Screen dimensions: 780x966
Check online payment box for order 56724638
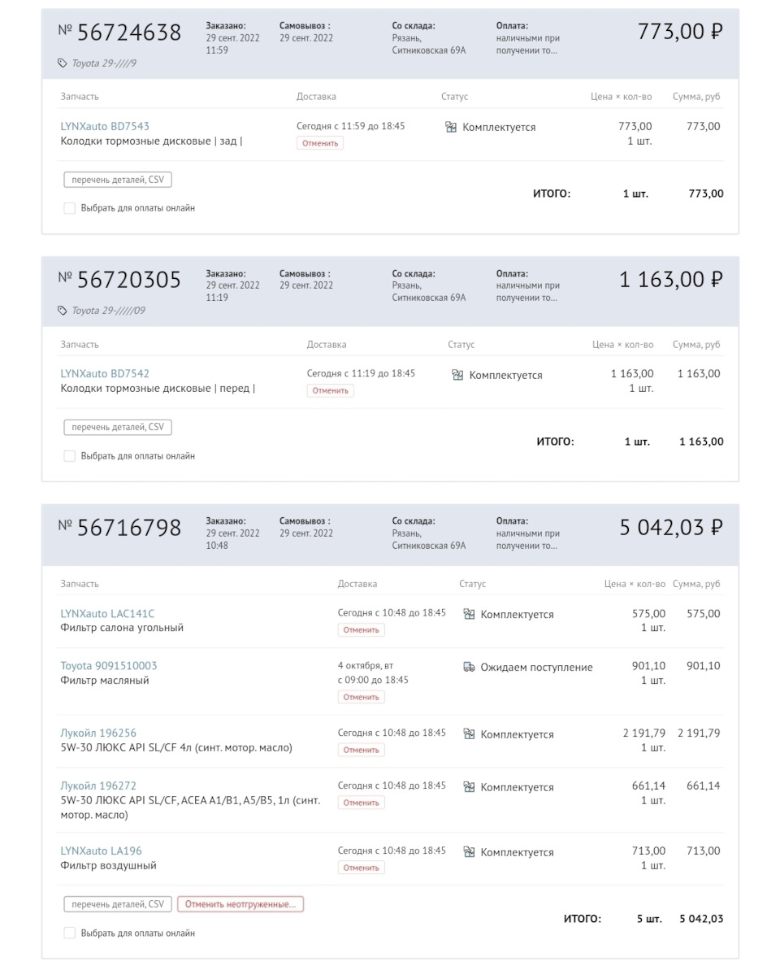70,208
